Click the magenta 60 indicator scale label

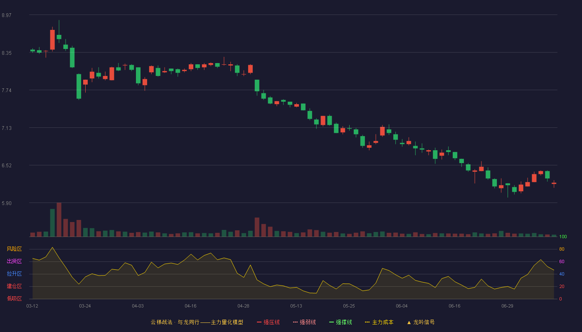click(x=562, y=262)
